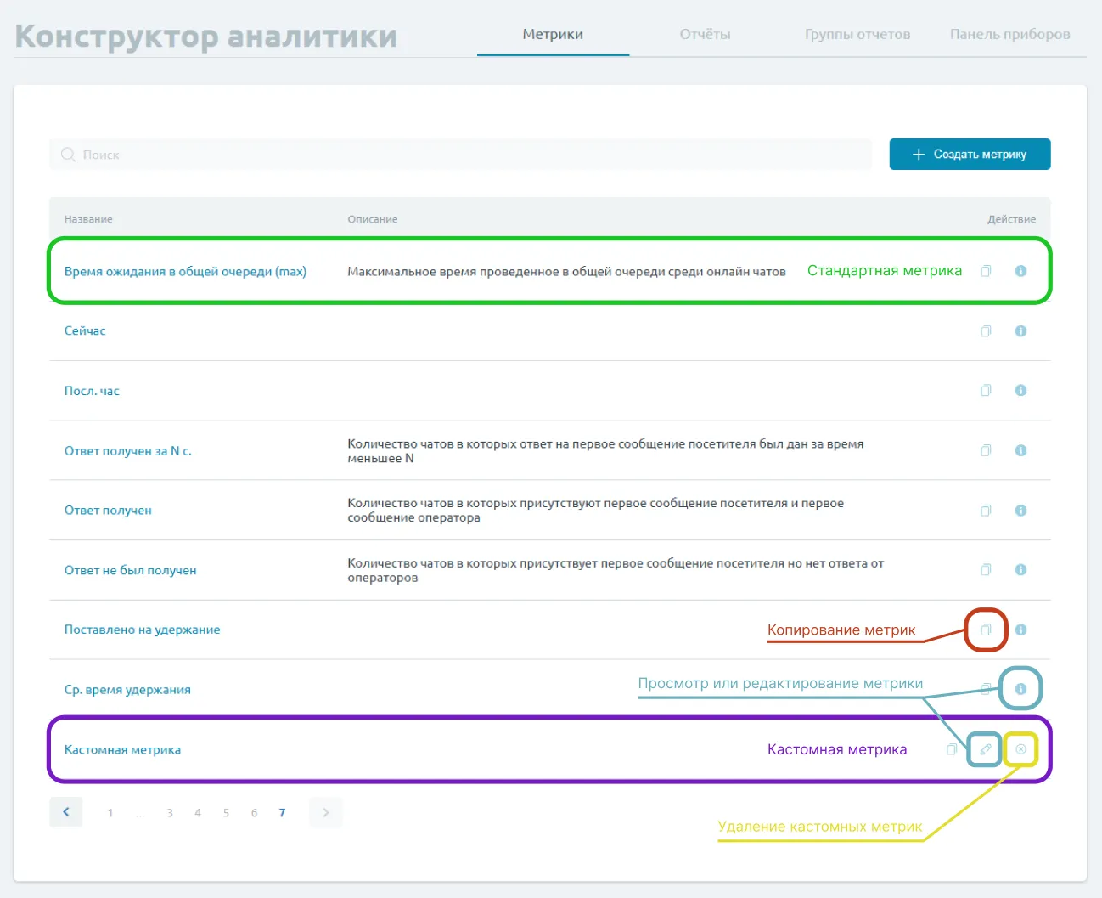Go to previous page with left arrow
Screen dimensions: 1102x898
coord(66,812)
